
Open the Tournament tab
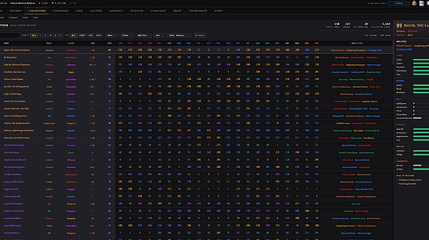pyautogui.click(x=197, y=11)
